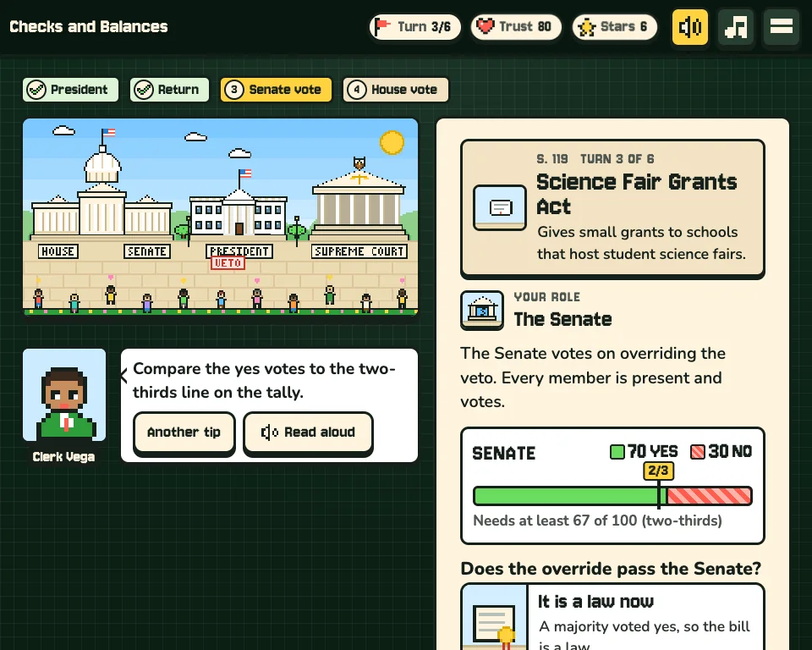Click the Trust 80 heart indicator
This screenshot has width=812, height=650.
[516, 26]
